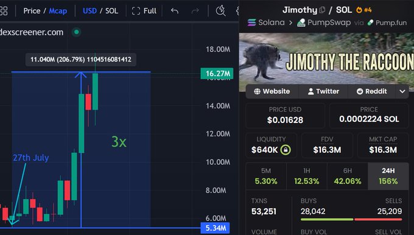The width and height of the screenshot is (414, 235).
Task: Click the dexscreener.com chart label
Action: click(x=32, y=32)
